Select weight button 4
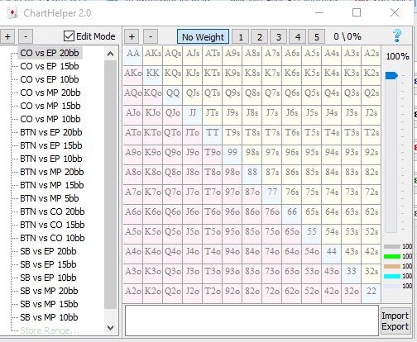The height and width of the screenshot is (342, 417). point(298,36)
